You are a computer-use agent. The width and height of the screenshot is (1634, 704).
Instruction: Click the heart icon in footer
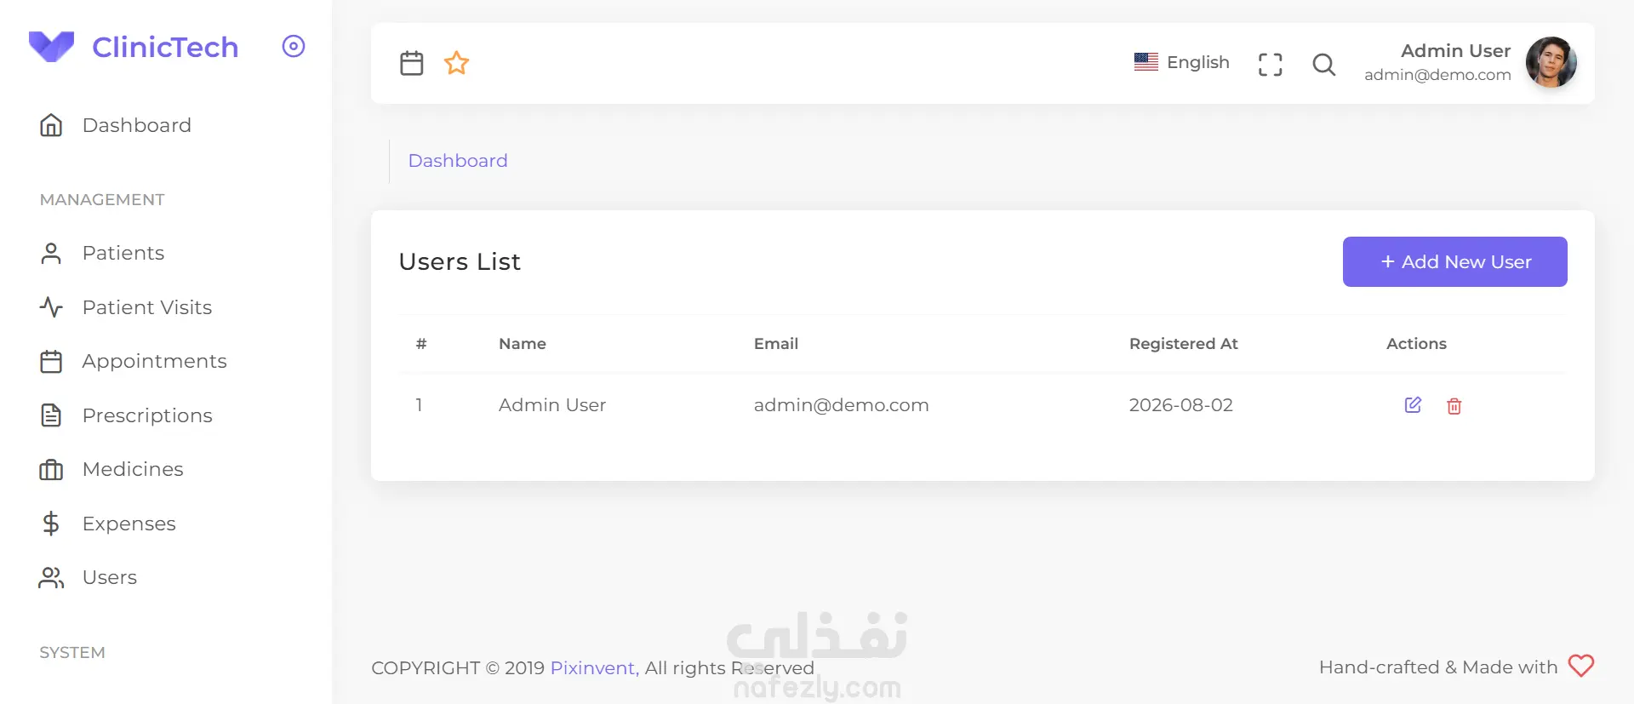[1581, 666]
